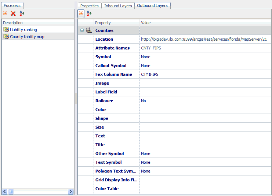Image resolution: width=272 pixels, height=196 pixels.
Task: Select the Location property label
Action: pyautogui.click(x=104, y=39)
